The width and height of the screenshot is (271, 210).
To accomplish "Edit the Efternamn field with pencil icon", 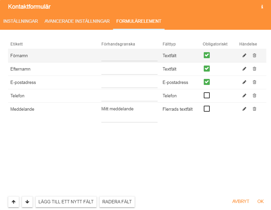I will pos(244,69).
